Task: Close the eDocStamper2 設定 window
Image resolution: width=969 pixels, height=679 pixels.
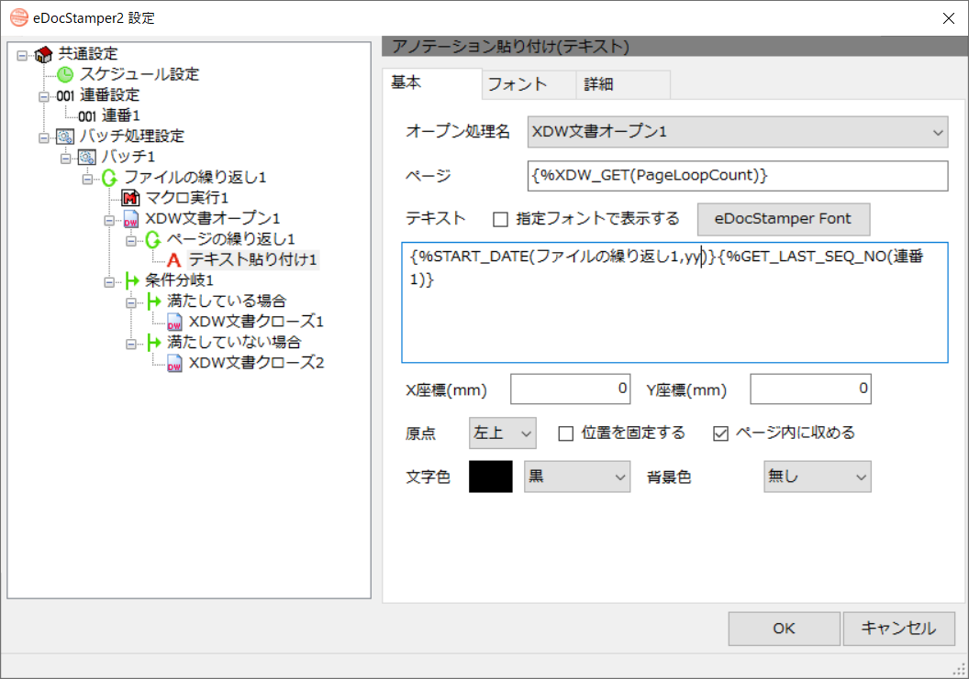Action: [x=949, y=18]
